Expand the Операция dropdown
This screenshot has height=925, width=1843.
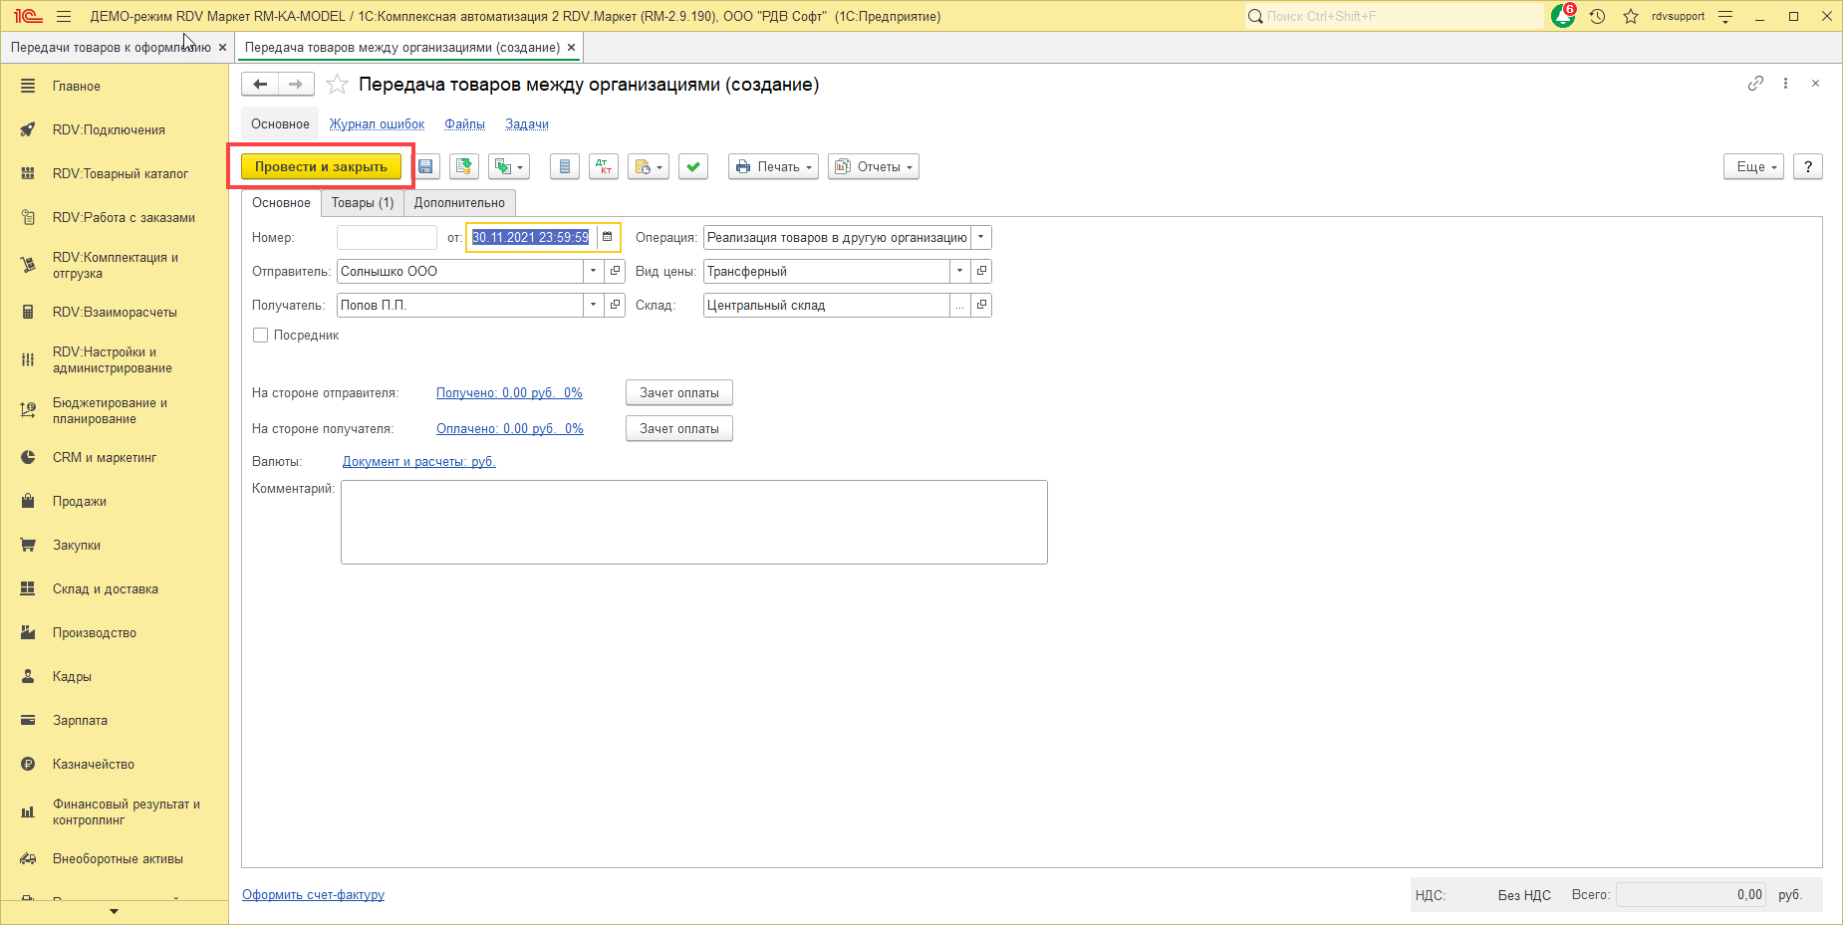click(x=981, y=237)
